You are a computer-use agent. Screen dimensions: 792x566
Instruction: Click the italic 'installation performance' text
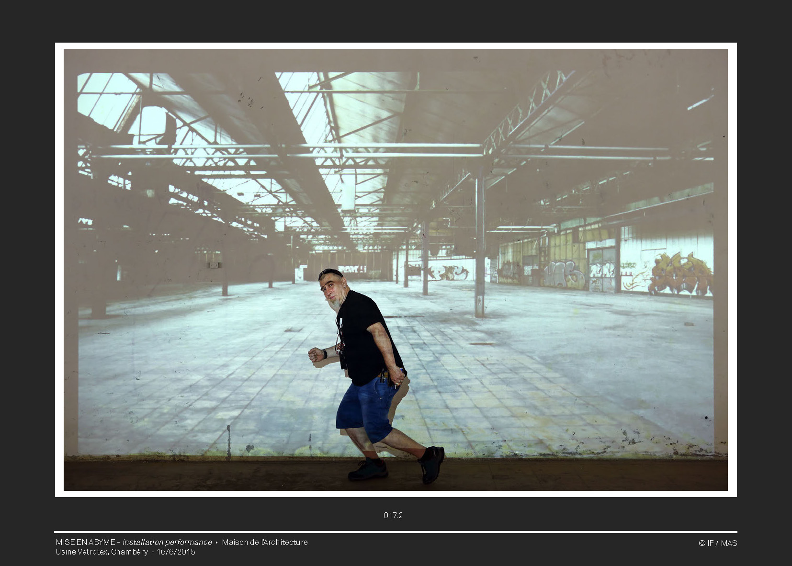[x=167, y=542]
